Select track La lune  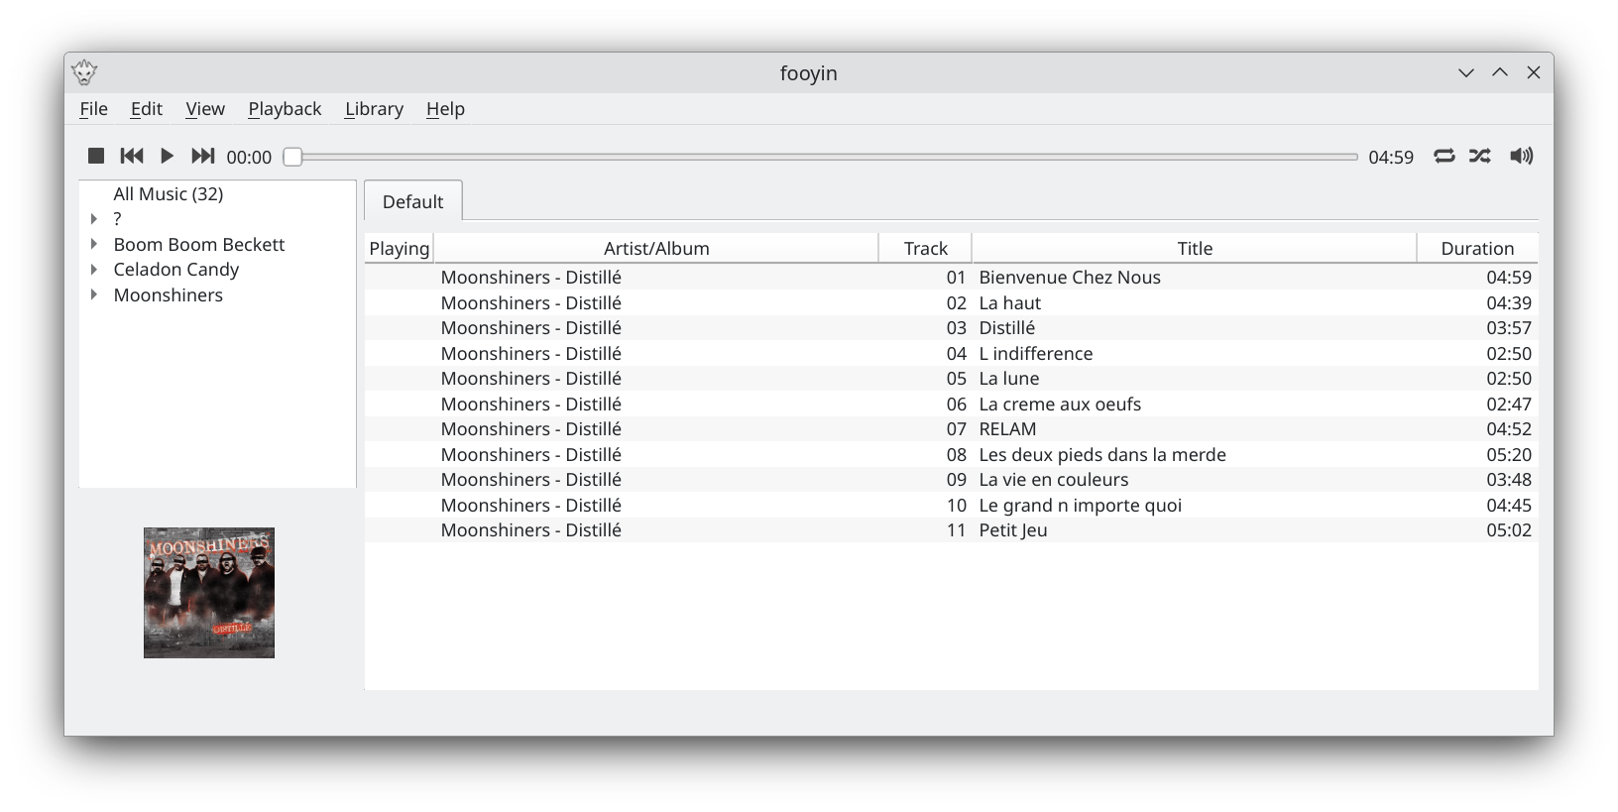1009,379
